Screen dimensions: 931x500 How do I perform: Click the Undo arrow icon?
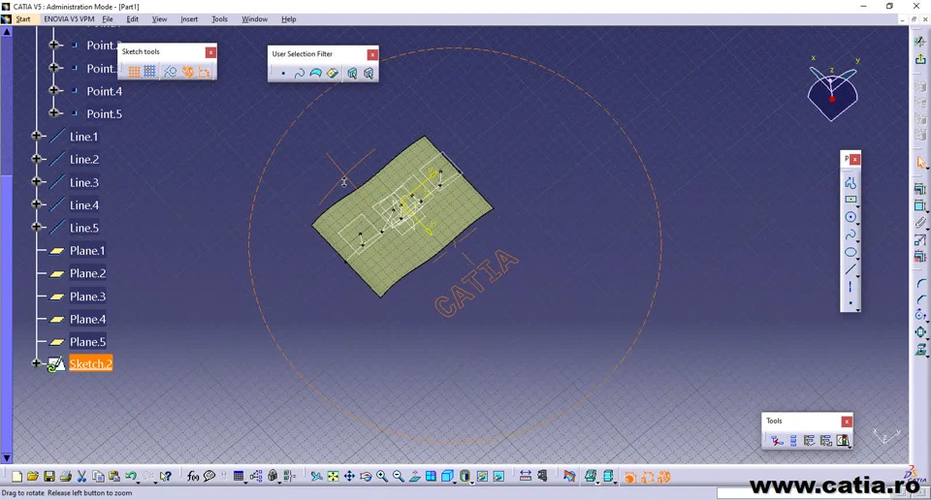point(131,477)
